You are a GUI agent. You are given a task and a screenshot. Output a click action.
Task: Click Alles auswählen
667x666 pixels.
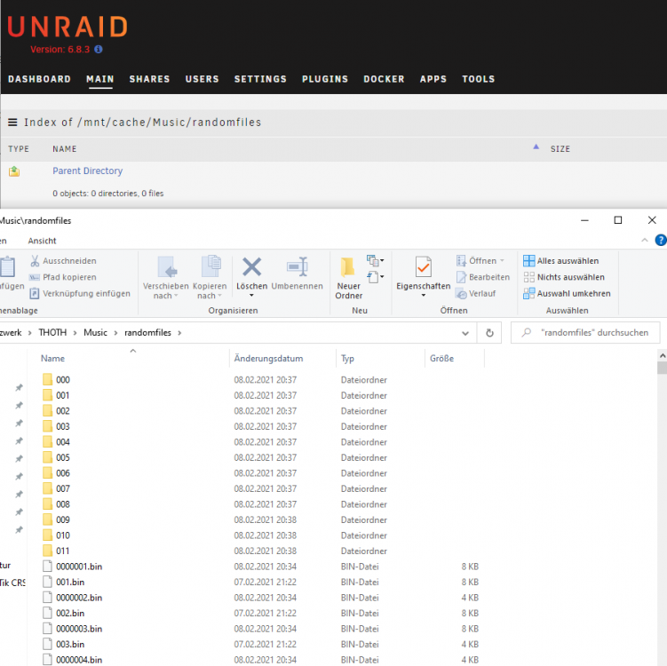click(561, 261)
